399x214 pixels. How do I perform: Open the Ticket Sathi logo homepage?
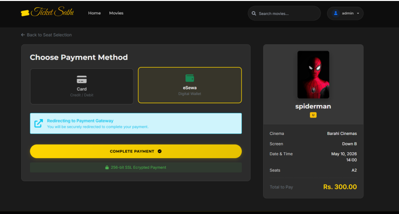(x=47, y=12)
